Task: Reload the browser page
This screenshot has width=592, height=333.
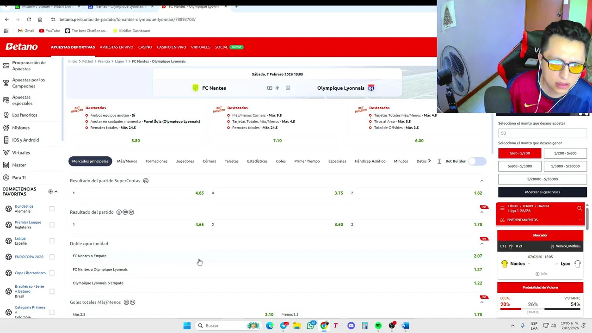Action: coord(29,19)
